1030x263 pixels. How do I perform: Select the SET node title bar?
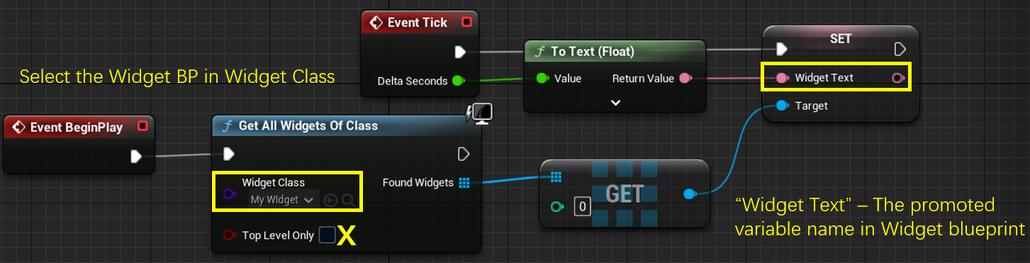click(x=841, y=39)
